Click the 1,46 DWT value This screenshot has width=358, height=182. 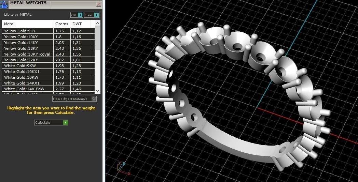[x=77, y=89]
